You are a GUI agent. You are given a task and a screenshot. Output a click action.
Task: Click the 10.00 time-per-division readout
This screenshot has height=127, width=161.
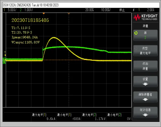pyautogui.click(x=106, y=10)
